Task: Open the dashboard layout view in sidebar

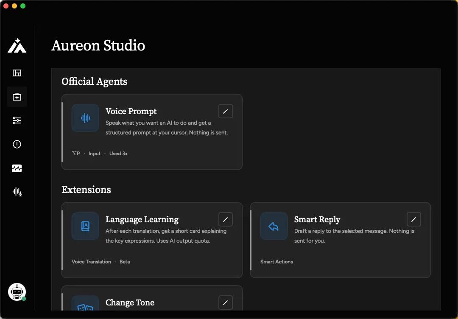Action: pos(17,73)
